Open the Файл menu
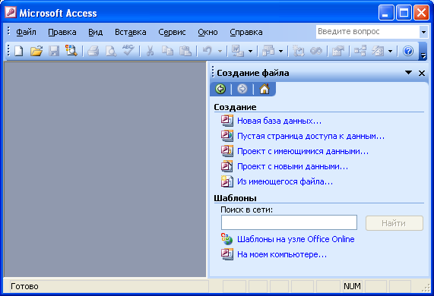 (26, 32)
